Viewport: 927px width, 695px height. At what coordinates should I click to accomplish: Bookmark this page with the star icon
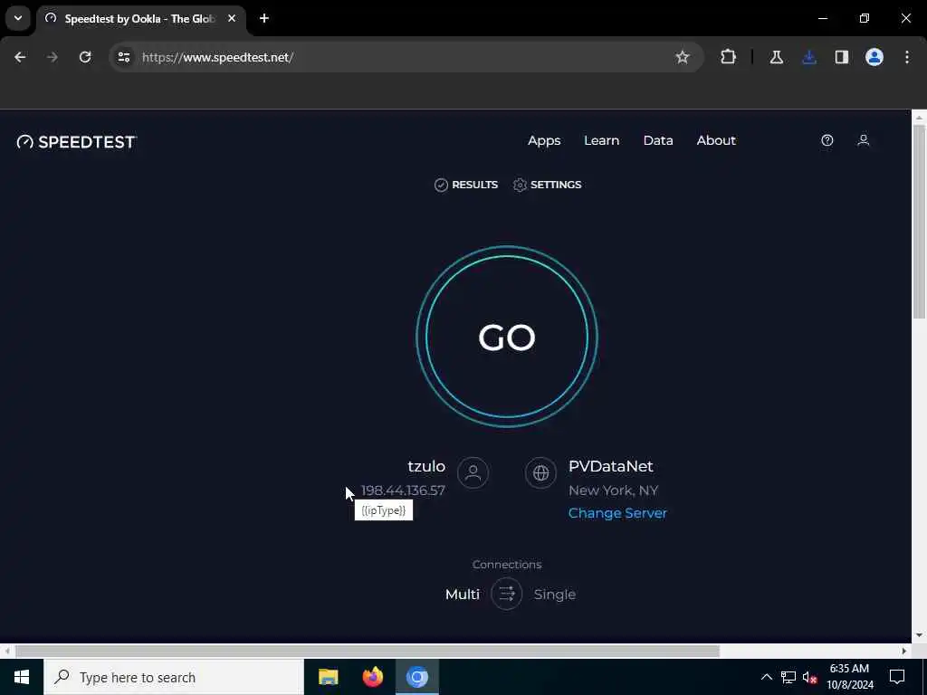pyautogui.click(x=683, y=57)
